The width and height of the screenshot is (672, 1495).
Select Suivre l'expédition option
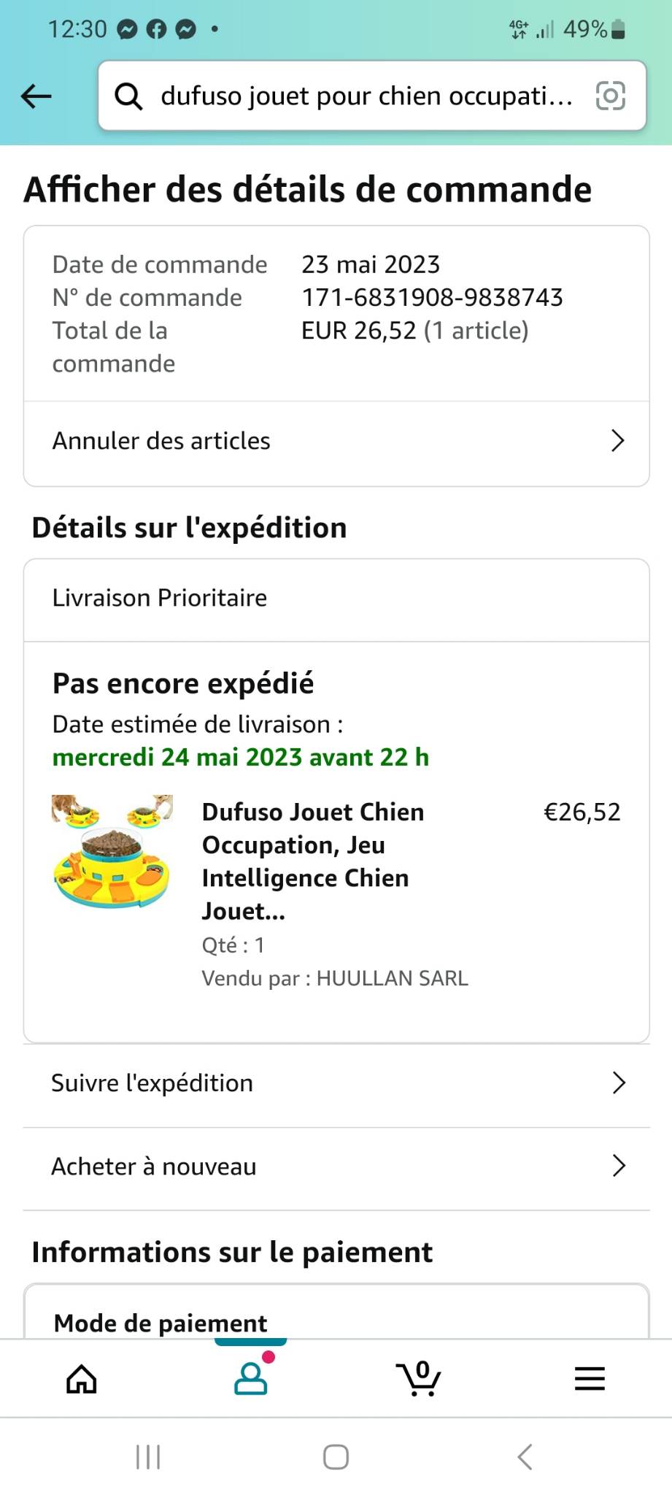(x=152, y=1083)
